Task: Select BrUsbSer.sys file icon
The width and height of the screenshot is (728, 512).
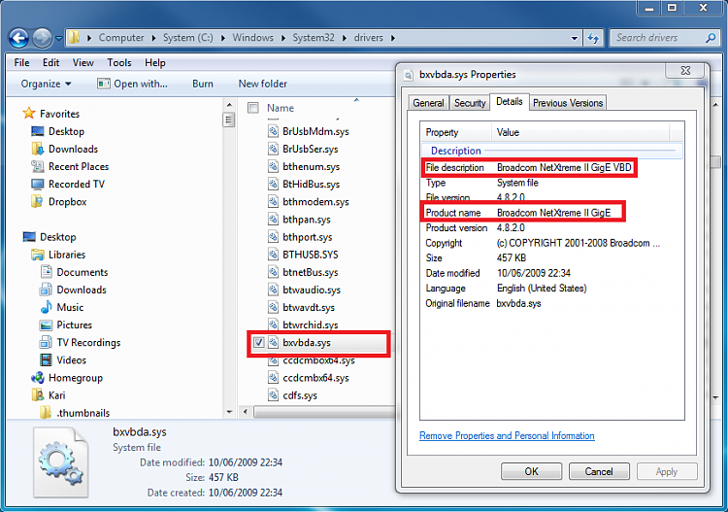Action: point(273,150)
